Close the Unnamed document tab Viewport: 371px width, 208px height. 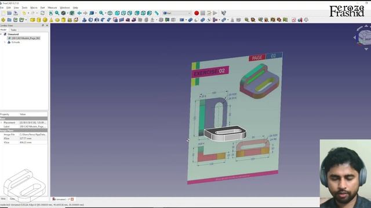(x=72, y=199)
